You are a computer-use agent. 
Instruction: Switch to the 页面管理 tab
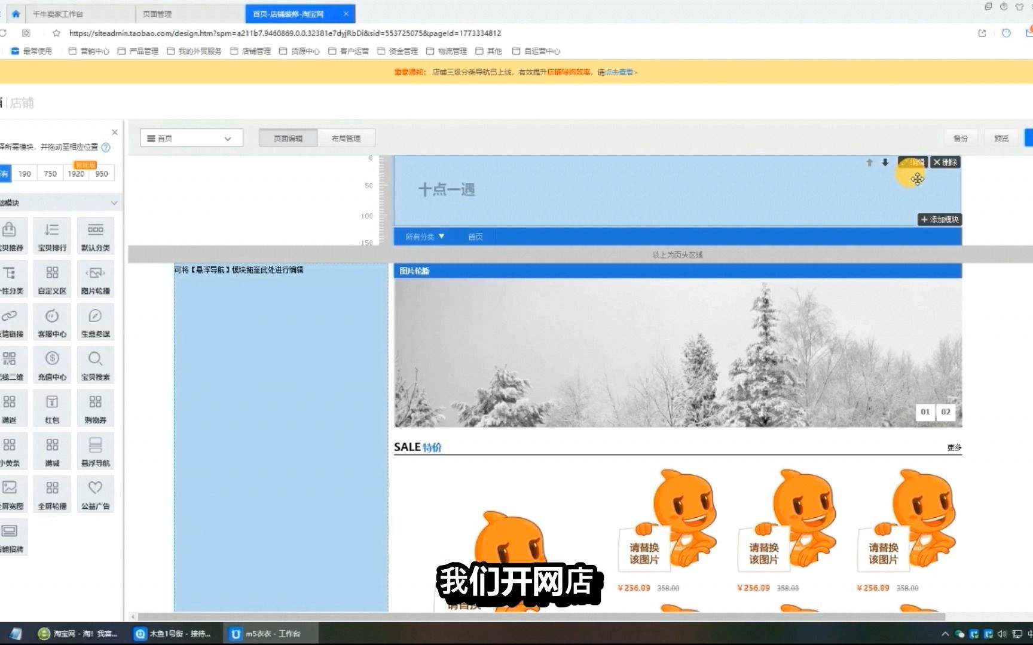(x=190, y=14)
